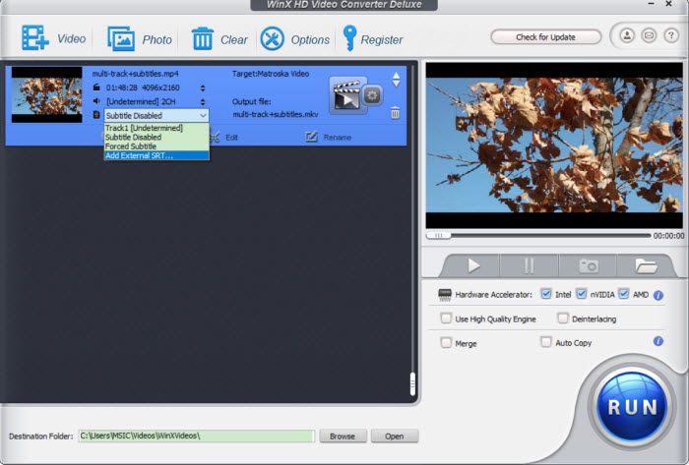689x465 pixels.
Task: Enable Use High Quality Engine
Action: tap(446, 319)
